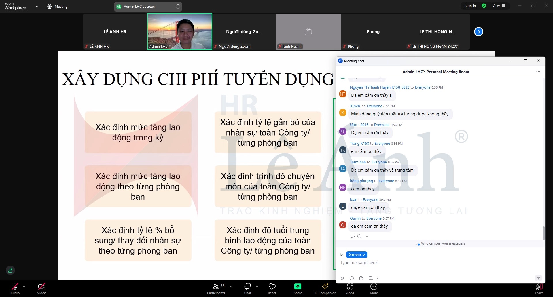The height and width of the screenshot is (297, 553).
Task: Open the Apps panel
Action: [x=350, y=289]
